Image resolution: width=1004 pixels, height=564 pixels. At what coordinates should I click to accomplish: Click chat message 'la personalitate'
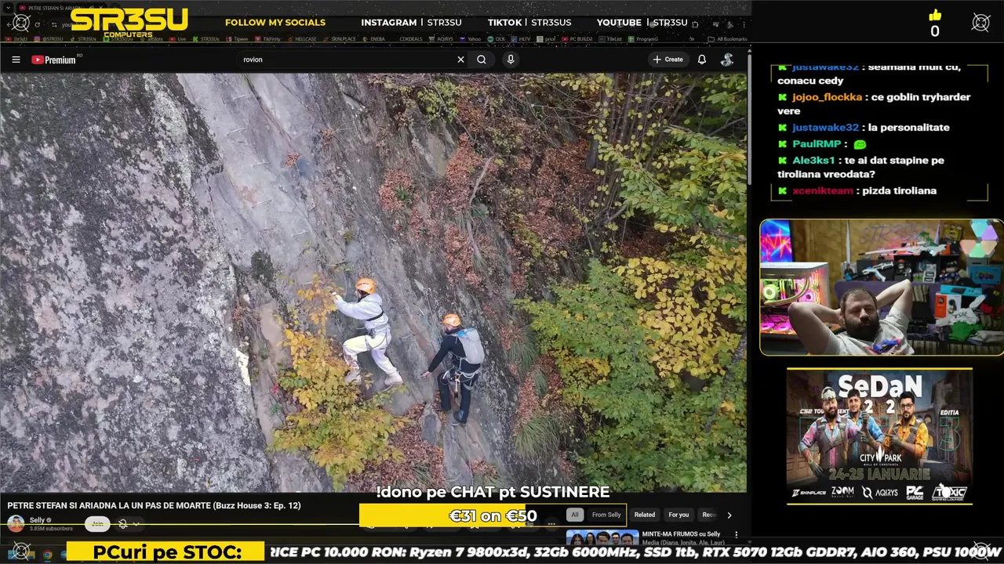909,128
